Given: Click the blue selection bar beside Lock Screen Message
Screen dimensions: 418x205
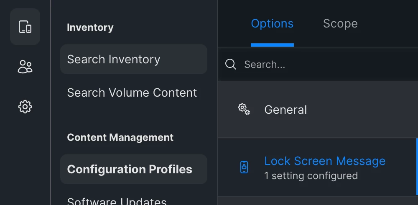Looking at the screenshot, I should pyautogui.click(x=417, y=167).
